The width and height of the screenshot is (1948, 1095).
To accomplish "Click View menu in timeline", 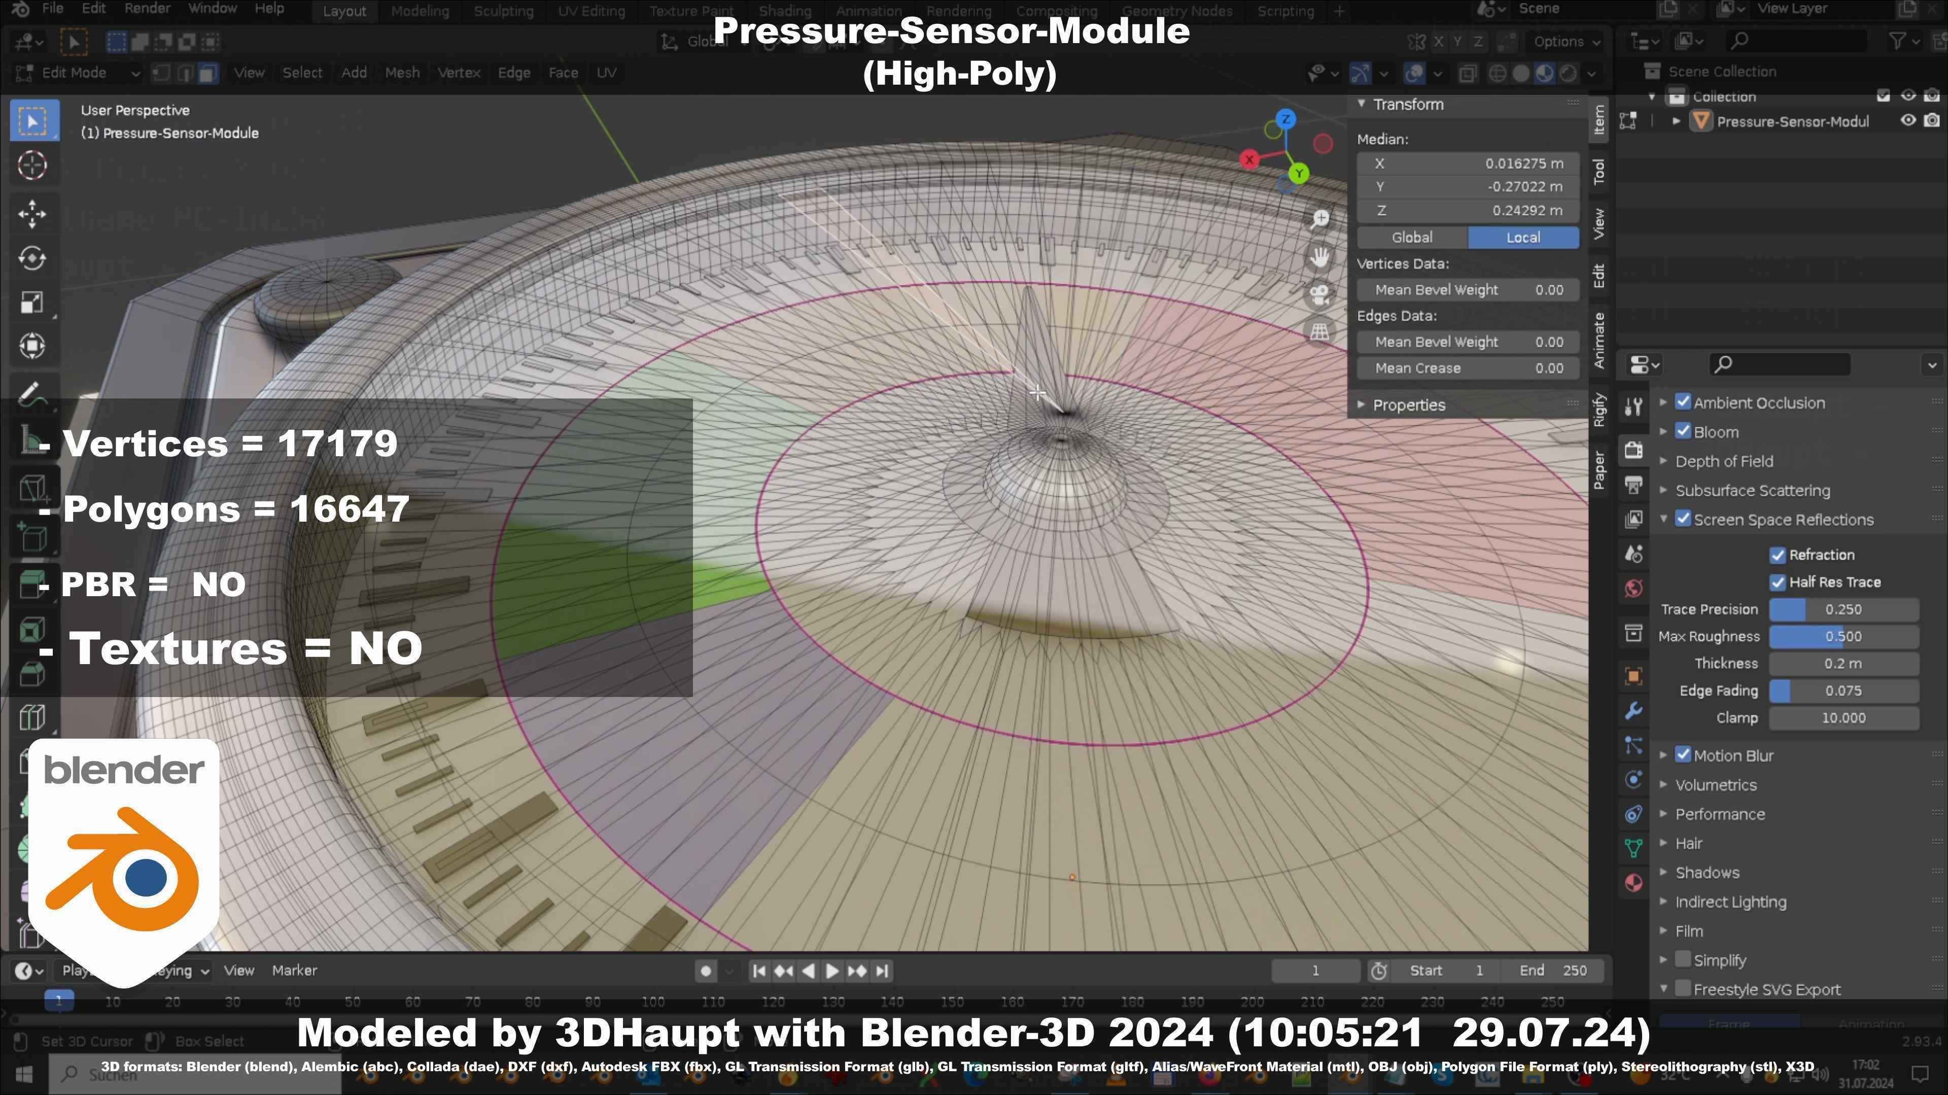I will (239, 970).
